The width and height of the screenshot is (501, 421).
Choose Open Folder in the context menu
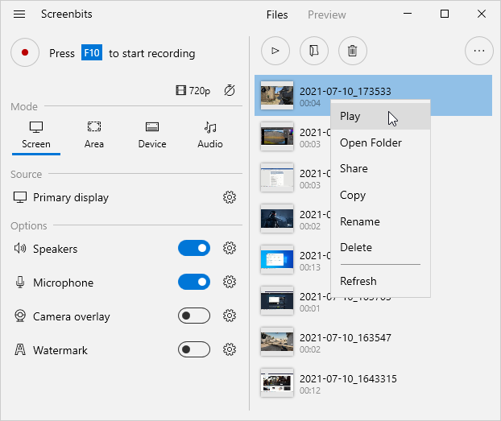click(x=380, y=142)
